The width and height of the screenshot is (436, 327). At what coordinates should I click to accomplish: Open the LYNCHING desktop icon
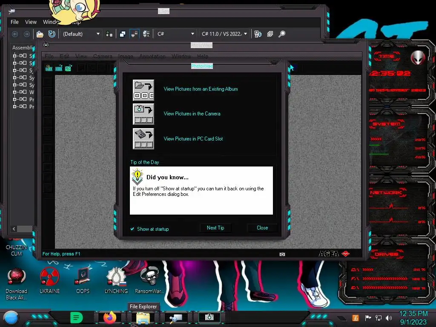[116, 280]
